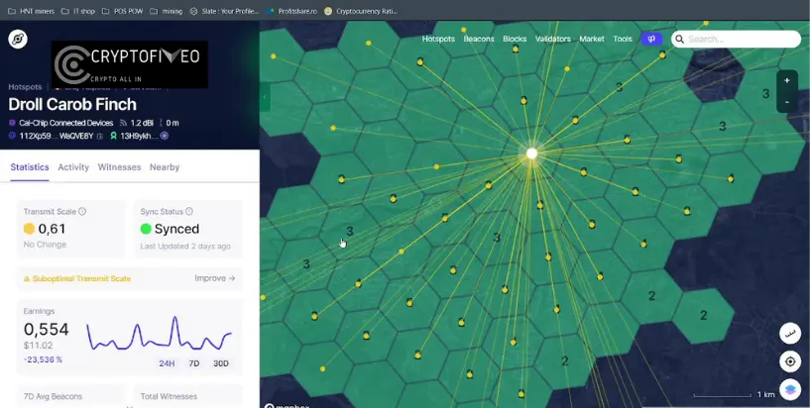Switch to the Witnesses tab

(119, 167)
